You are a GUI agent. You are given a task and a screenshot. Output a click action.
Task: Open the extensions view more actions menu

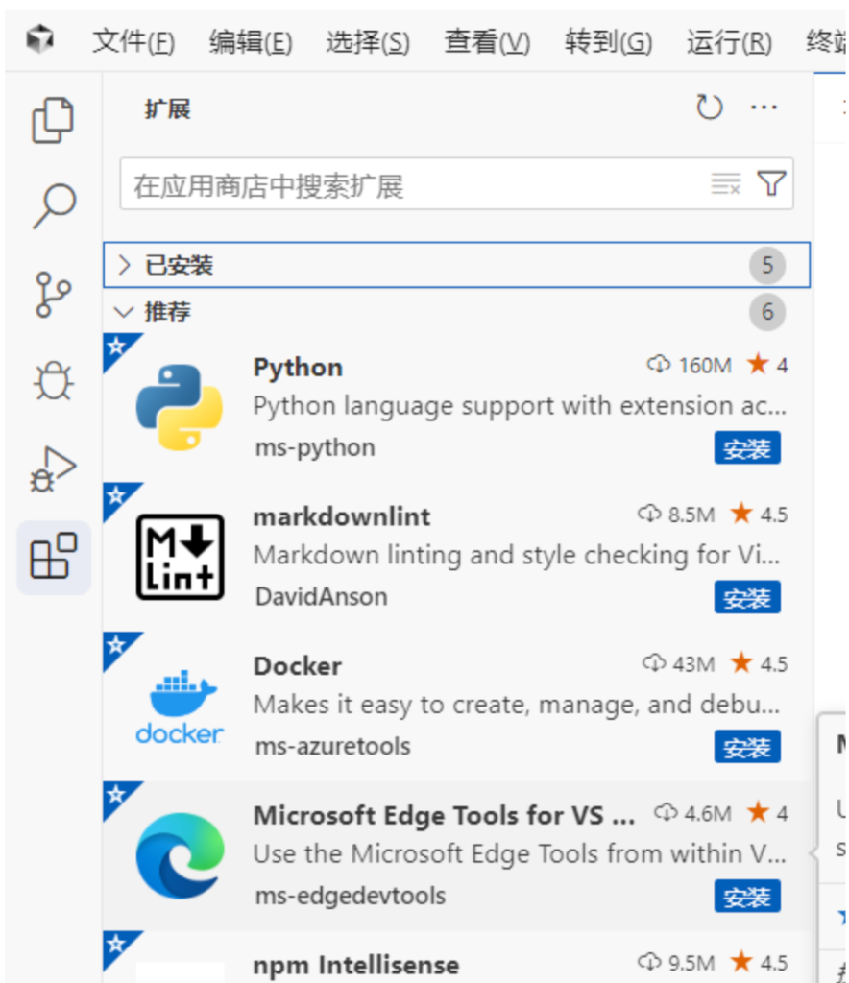pos(764,108)
